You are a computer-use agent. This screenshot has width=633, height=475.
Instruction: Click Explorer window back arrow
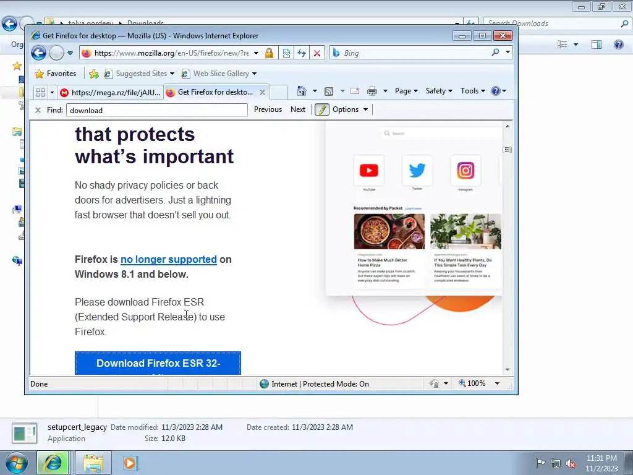tap(9, 24)
